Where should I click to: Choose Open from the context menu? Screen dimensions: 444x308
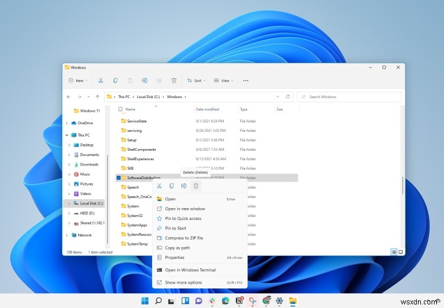pos(200,199)
